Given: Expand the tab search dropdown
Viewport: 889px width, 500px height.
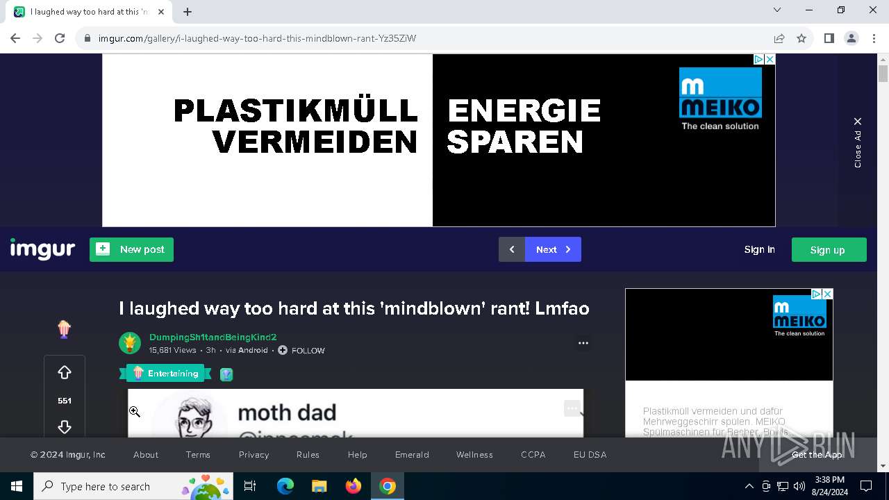Looking at the screenshot, I should (777, 10).
